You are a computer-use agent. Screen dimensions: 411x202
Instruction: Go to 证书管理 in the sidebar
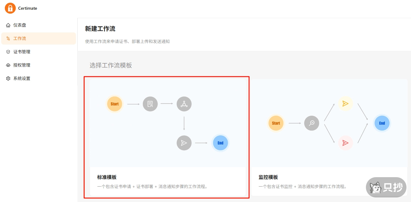pyautogui.click(x=22, y=52)
